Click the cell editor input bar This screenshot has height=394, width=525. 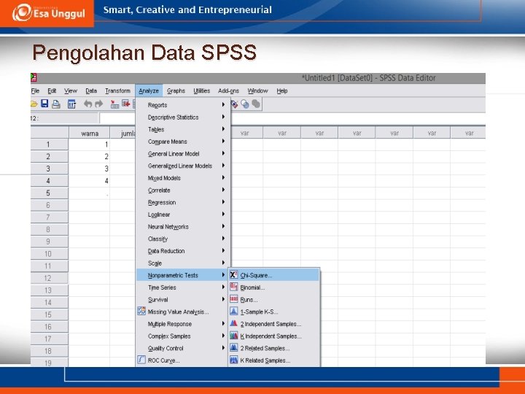292,118
